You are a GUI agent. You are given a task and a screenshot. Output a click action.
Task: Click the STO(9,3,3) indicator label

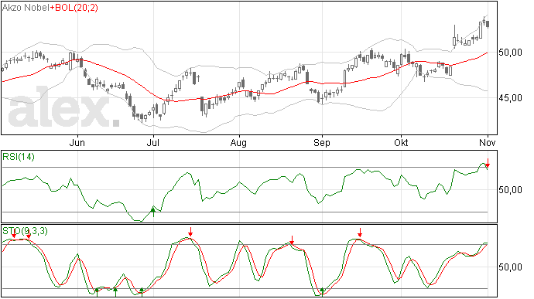[x=25, y=231]
